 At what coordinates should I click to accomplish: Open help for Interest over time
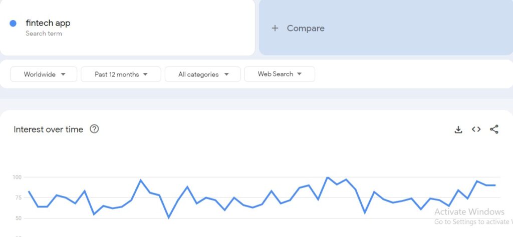tap(94, 129)
